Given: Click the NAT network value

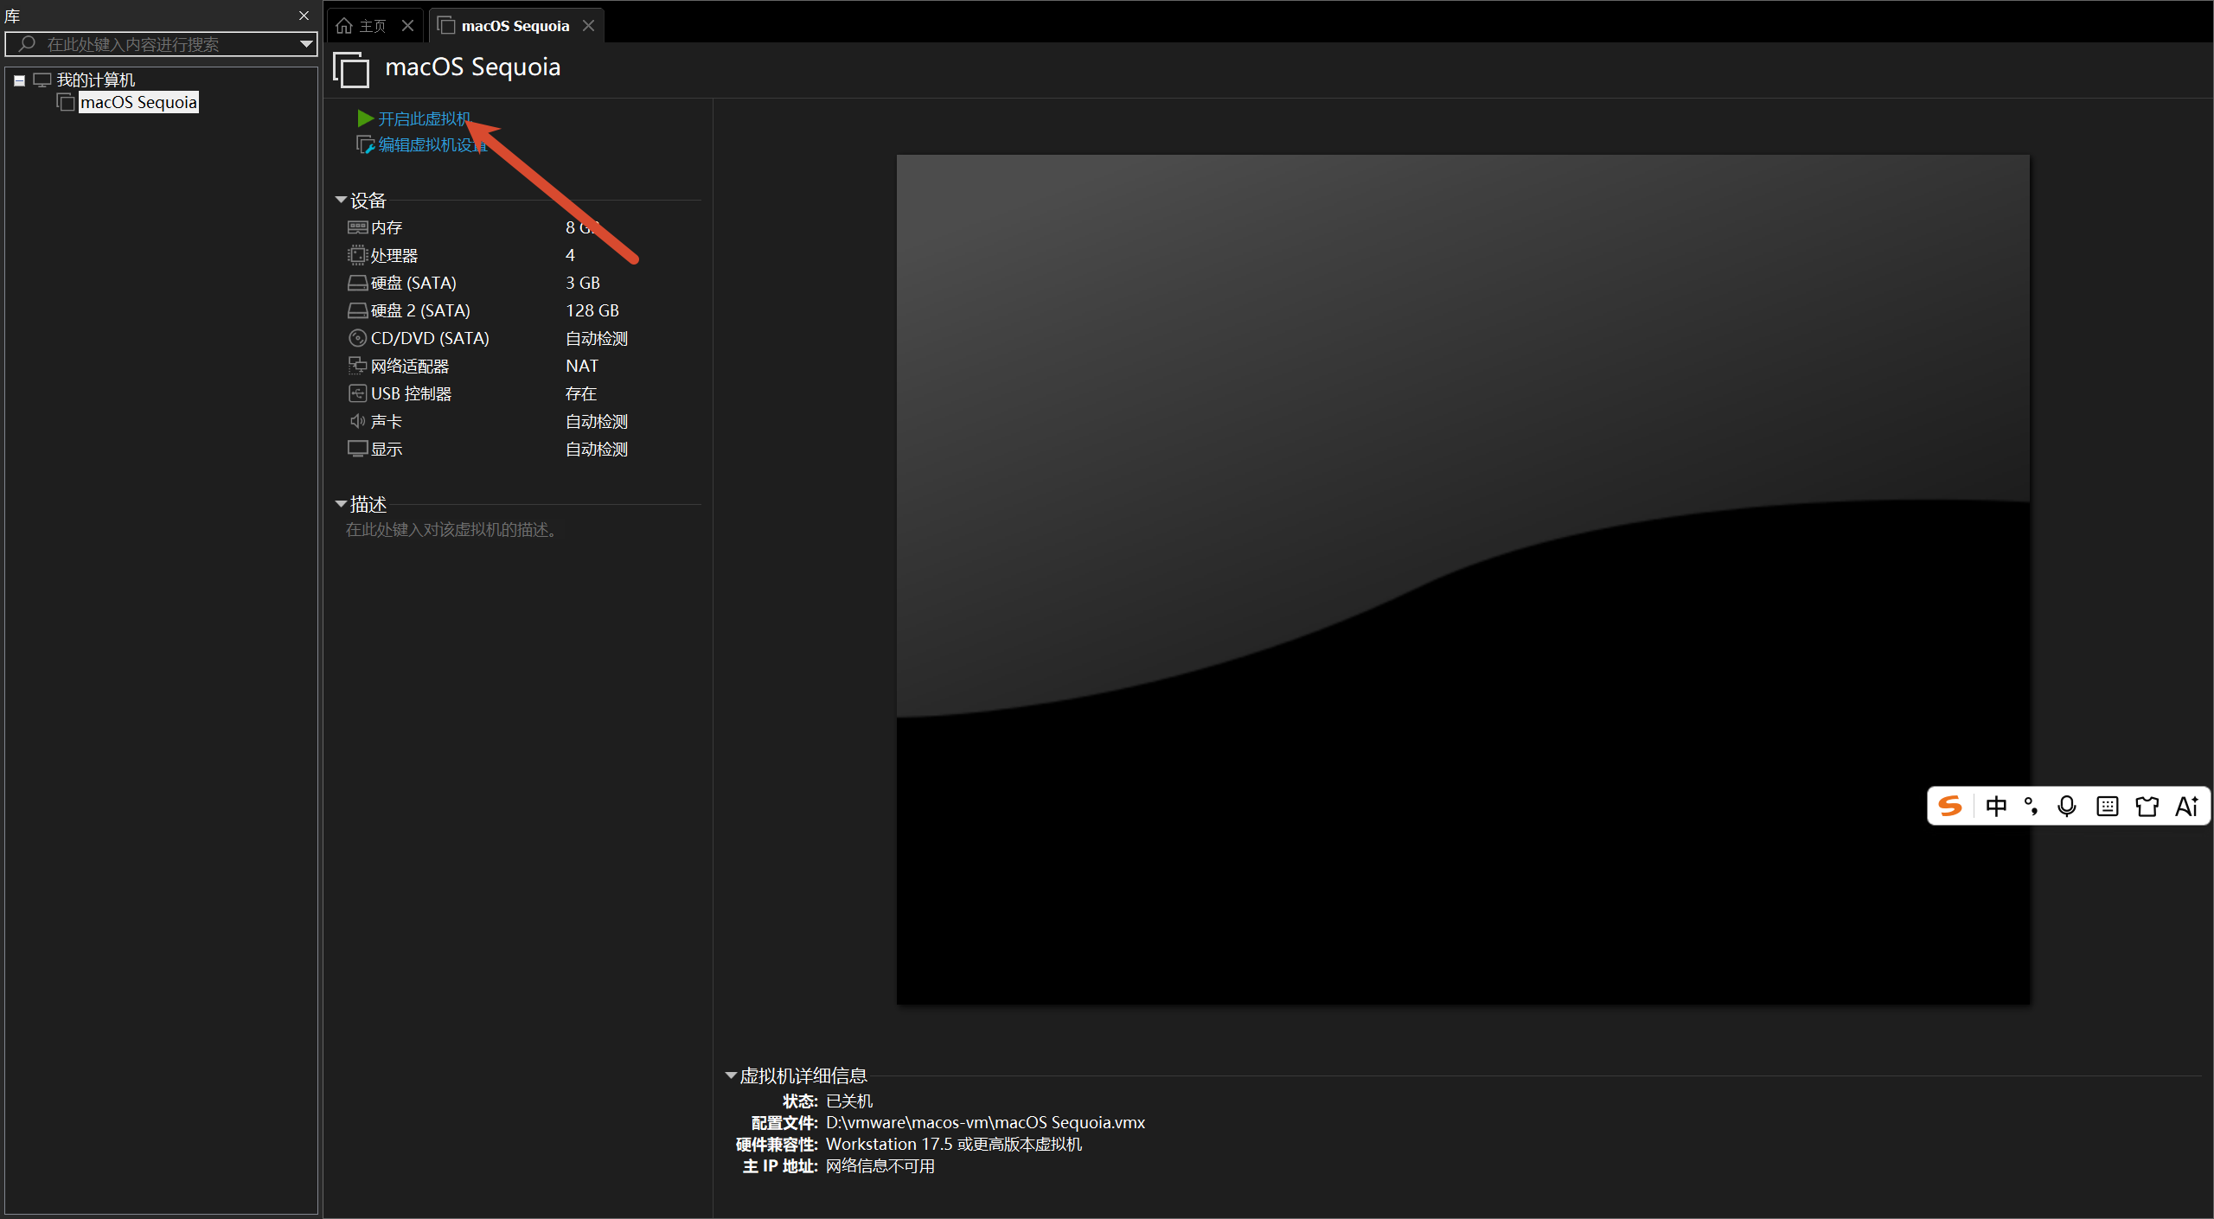Looking at the screenshot, I should point(582,366).
